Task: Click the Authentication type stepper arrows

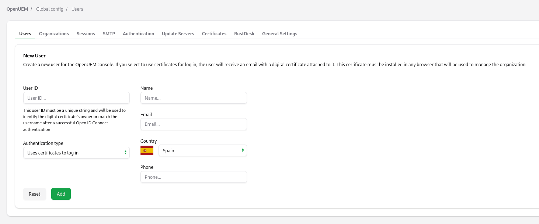Action: tap(125, 153)
